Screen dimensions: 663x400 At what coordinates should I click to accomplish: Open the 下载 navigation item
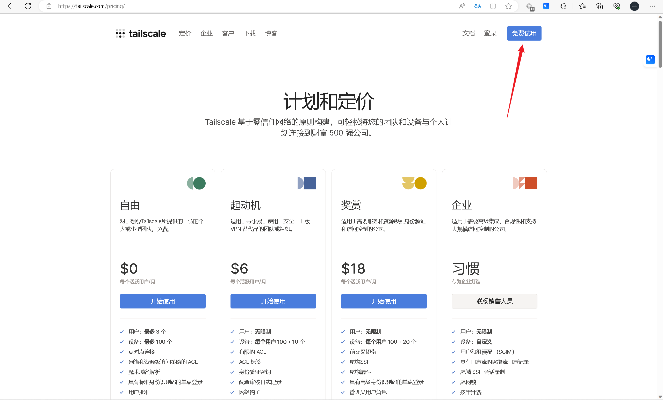coord(249,33)
